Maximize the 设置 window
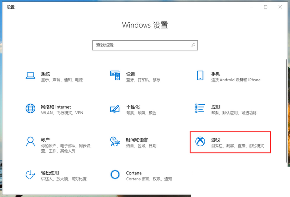Screen dimensions: 290x197 coord(265,7)
